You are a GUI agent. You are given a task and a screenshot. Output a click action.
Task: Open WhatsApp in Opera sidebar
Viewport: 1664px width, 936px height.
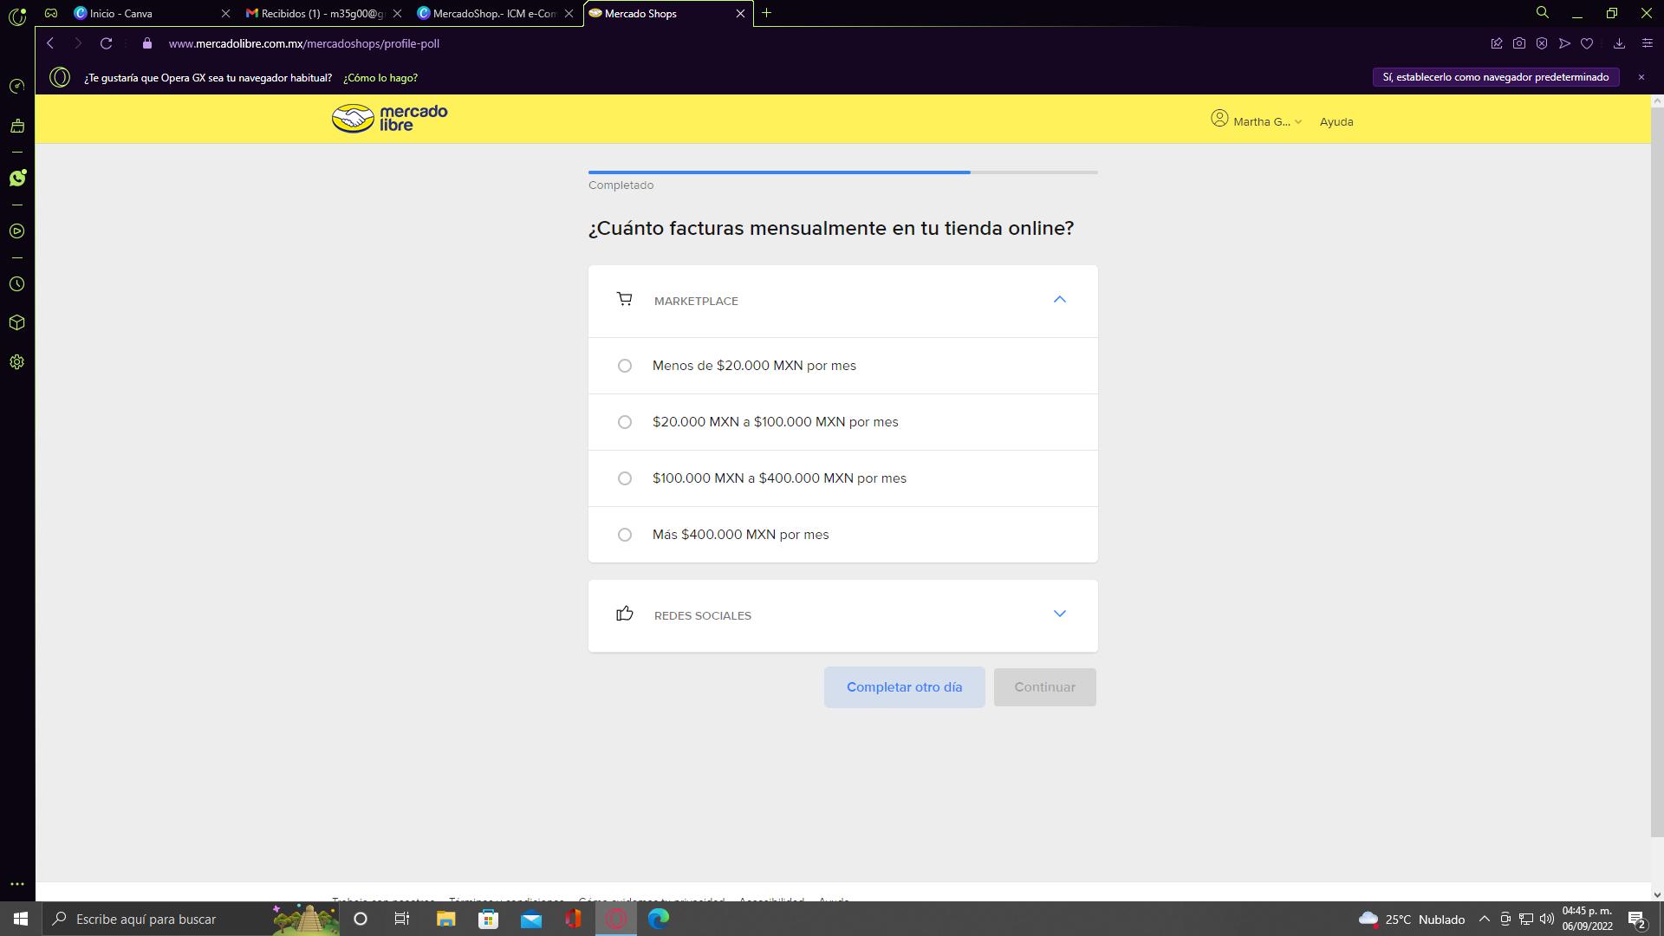16,179
